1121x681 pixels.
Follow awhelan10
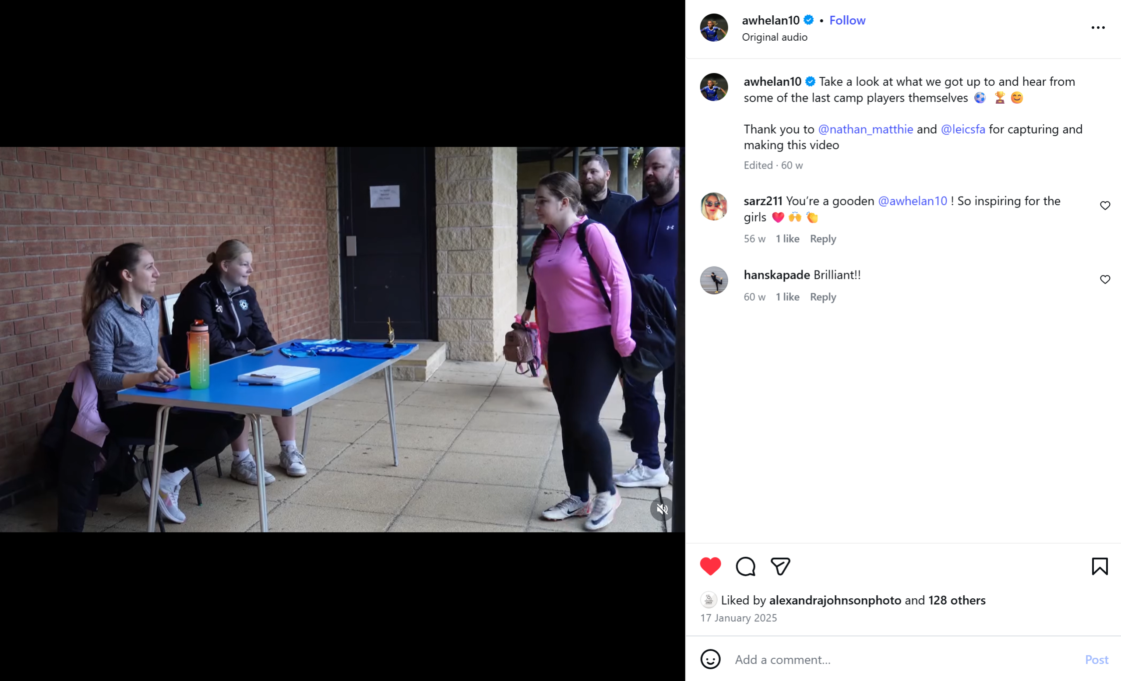pyautogui.click(x=847, y=21)
